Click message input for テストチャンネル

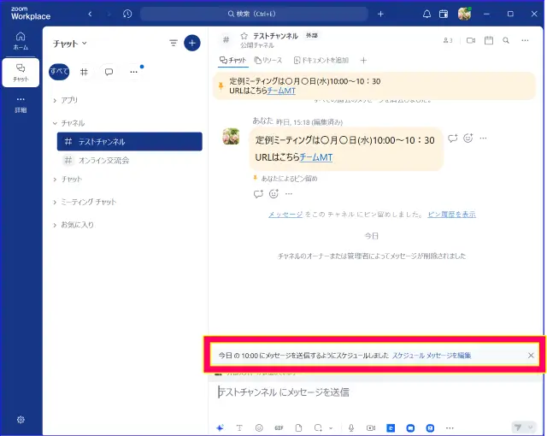tap(375, 392)
